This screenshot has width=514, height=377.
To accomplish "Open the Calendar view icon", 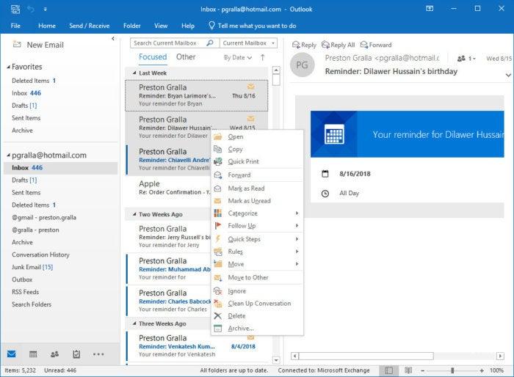I will 33,354.
